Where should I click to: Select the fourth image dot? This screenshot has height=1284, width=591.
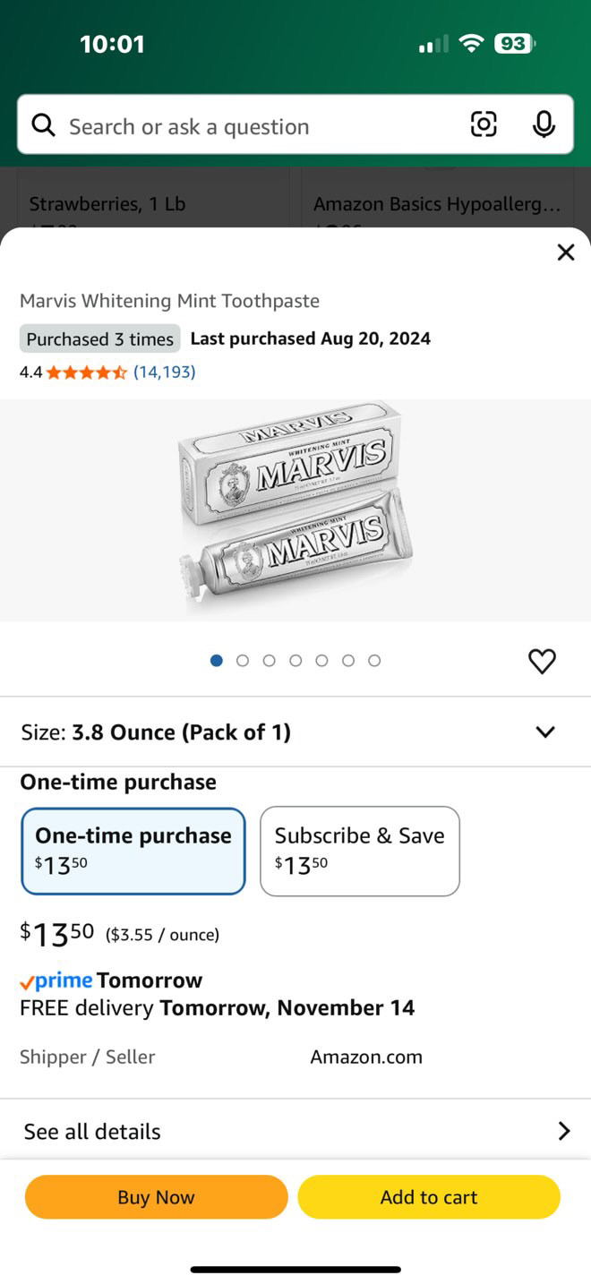(295, 661)
